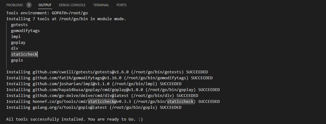Click dlv in the tools list

(15, 48)
